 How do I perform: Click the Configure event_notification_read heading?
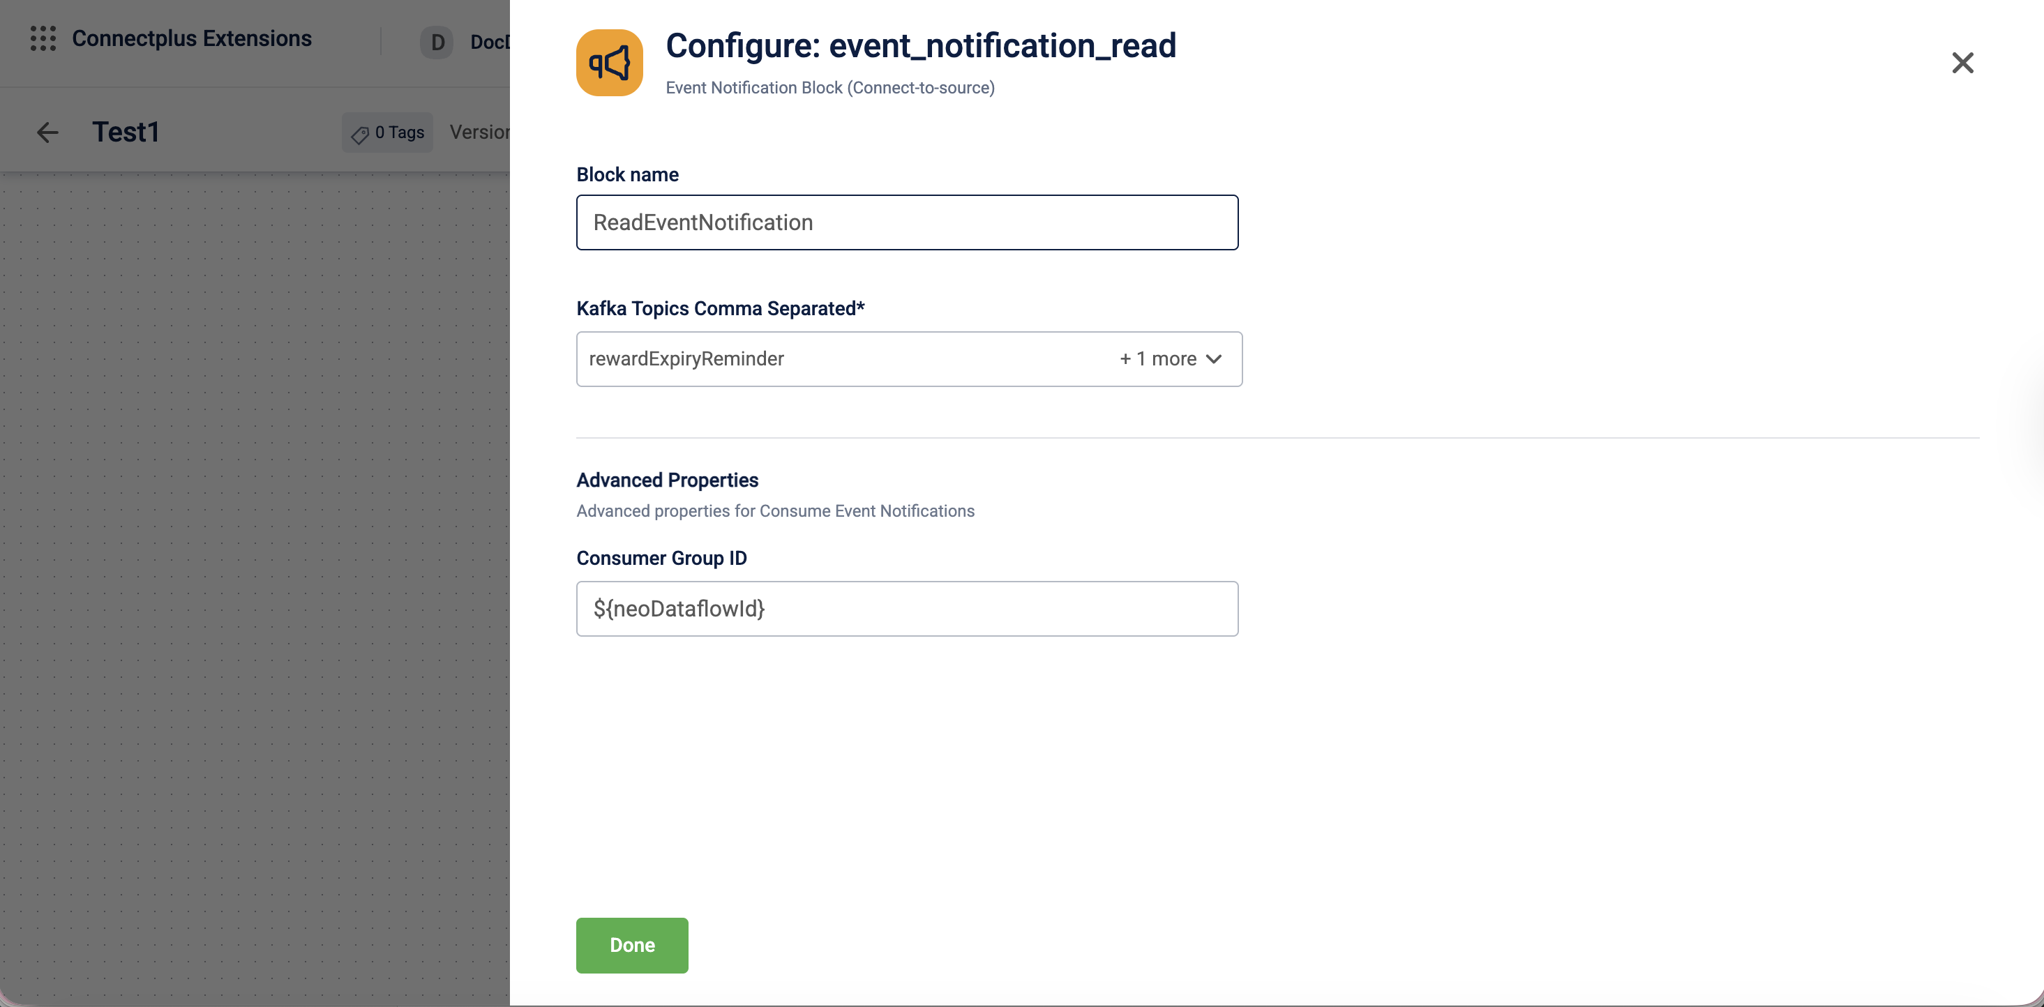coord(920,46)
